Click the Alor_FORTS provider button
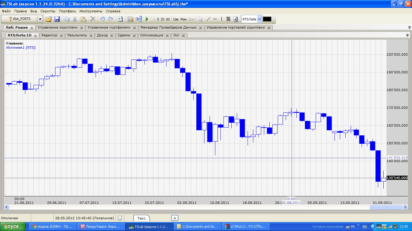 [20, 19]
